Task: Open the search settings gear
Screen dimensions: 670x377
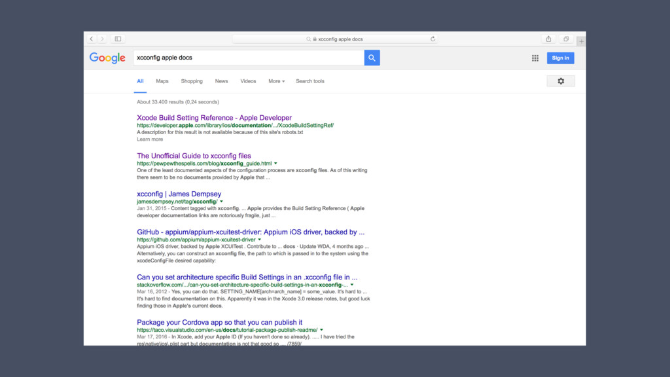Action: pyautogui.click(x=561, y=81)
